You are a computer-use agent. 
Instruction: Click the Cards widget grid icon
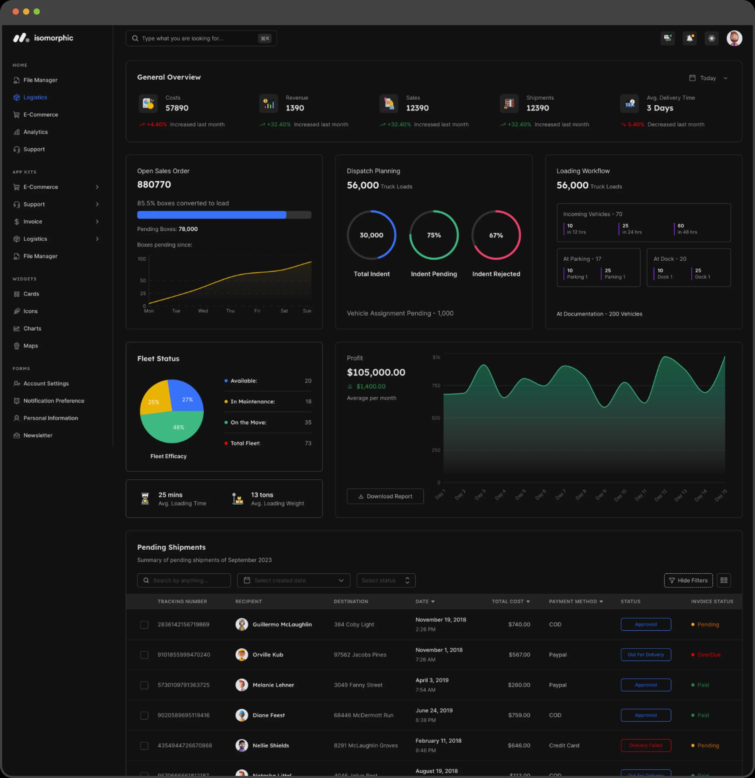point(17,294)
